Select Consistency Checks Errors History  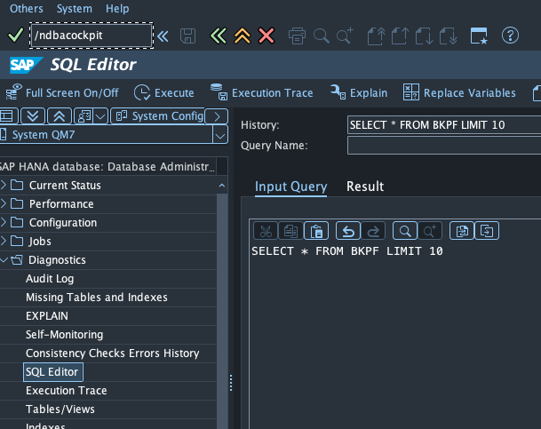[113, 354]
